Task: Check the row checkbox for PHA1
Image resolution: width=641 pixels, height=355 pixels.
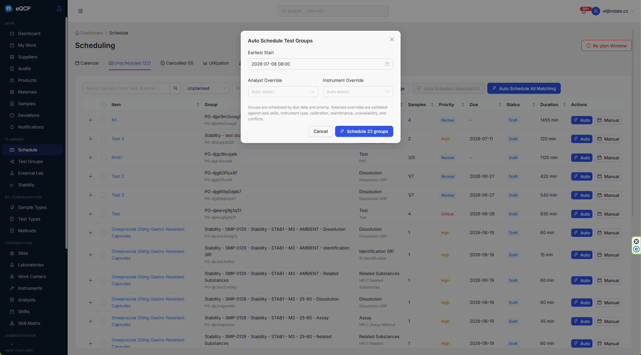Action: (x=104, y=158)
